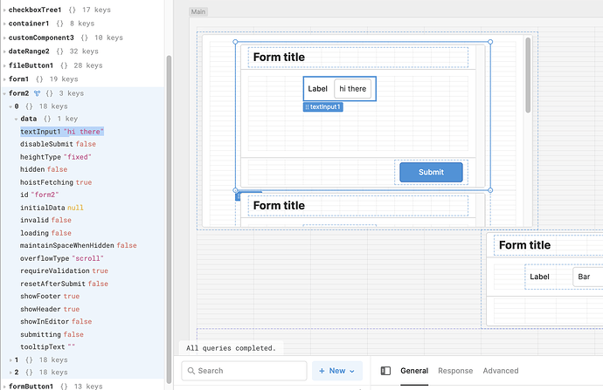Click the search magnifier icon
This screenshot has height=390, width=603.
pyautogui.click(x=191, y=371)
